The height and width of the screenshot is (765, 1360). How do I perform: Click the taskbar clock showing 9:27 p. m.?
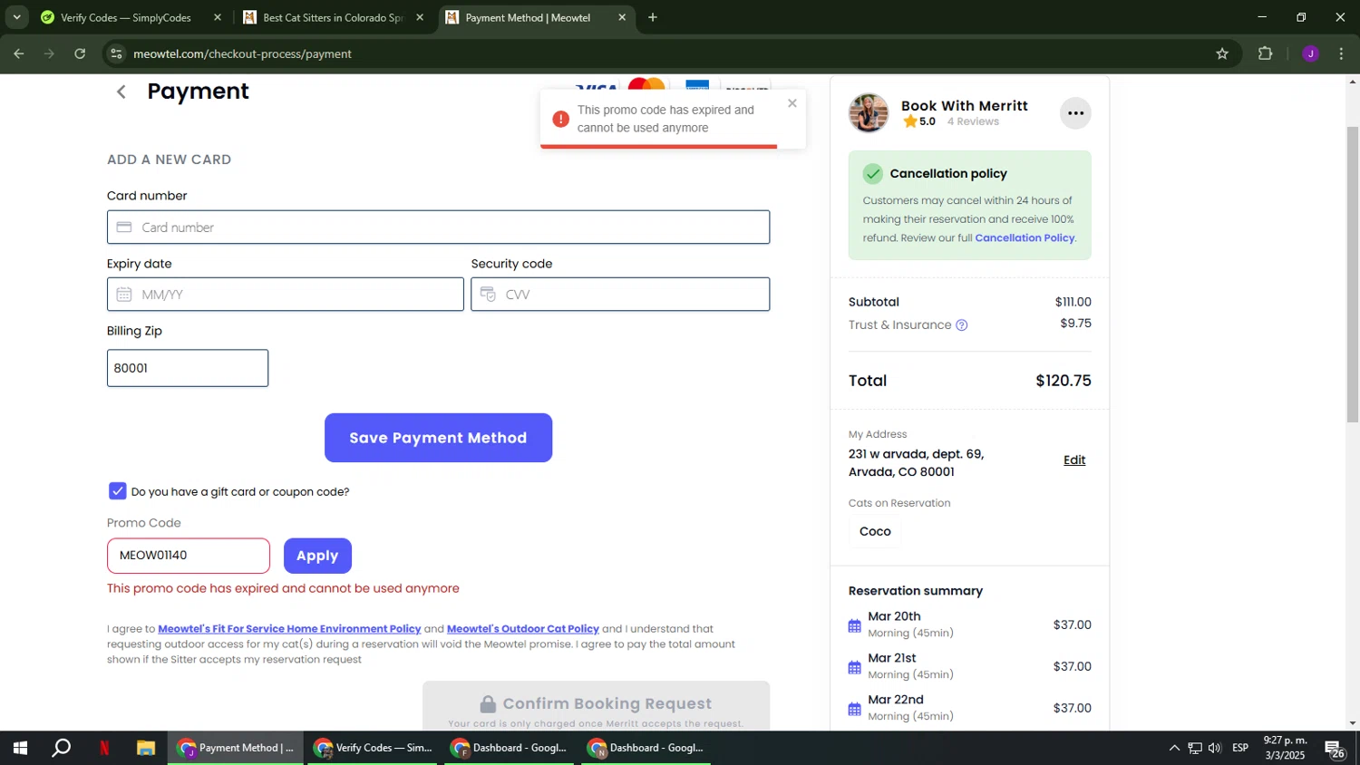pyautogui.click(x=1285, y=749)
